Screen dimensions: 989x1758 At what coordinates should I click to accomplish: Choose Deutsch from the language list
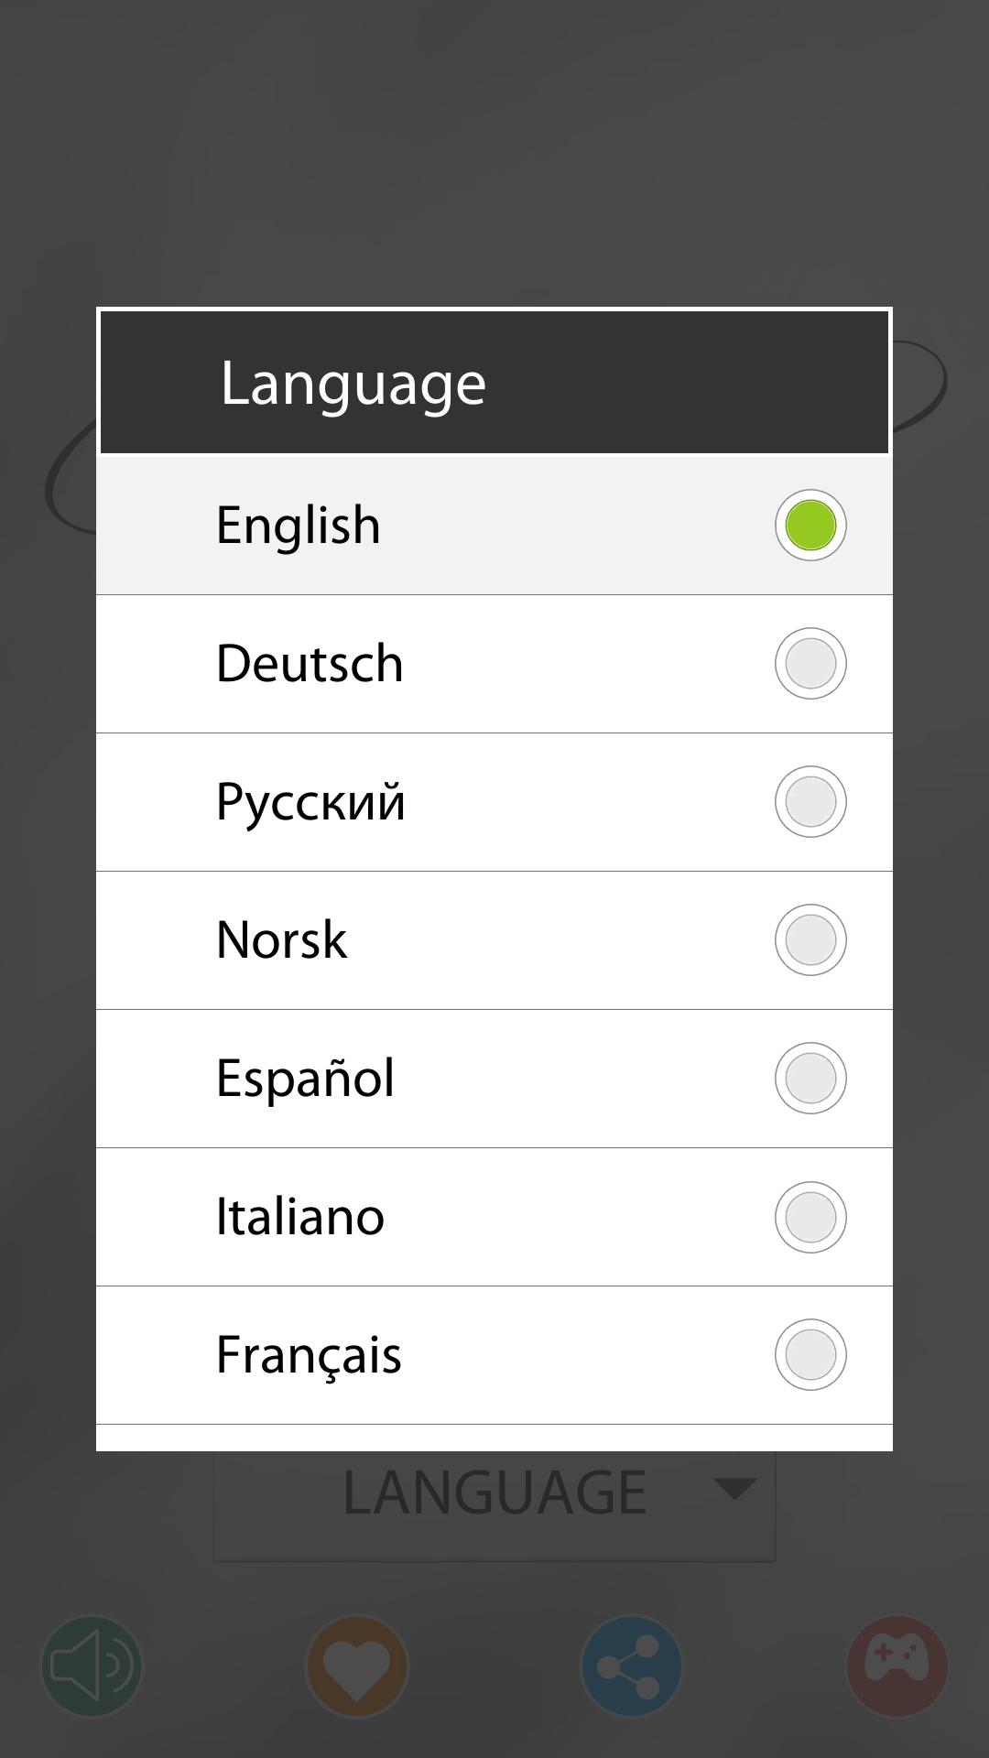[310, 664]
